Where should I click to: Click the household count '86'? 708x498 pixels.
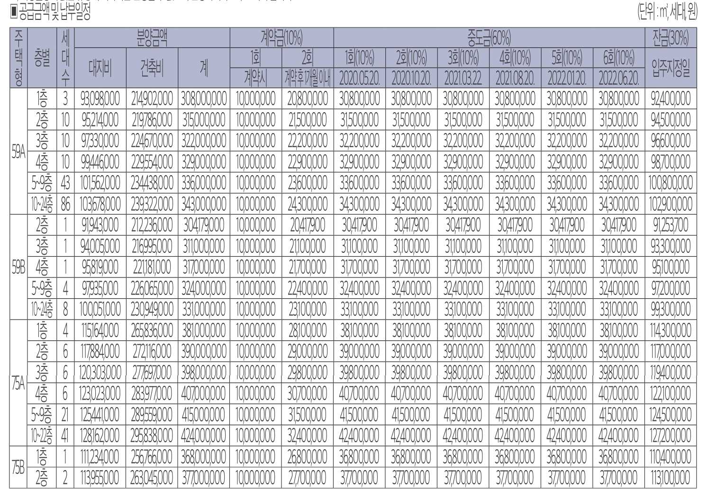(65, 204)
